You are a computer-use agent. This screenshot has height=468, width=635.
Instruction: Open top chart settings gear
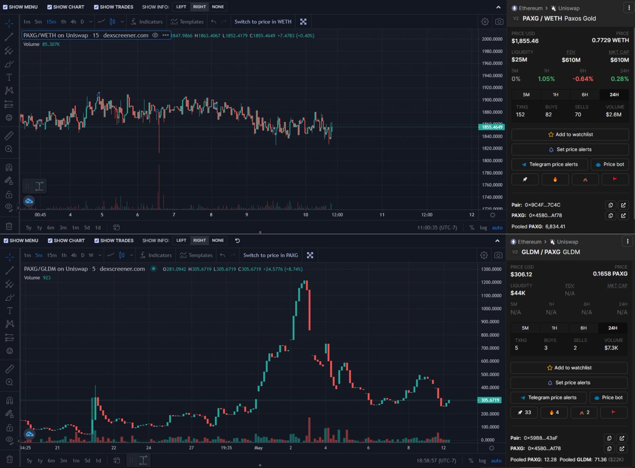click(x=485, y=22)
